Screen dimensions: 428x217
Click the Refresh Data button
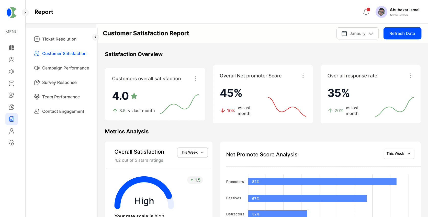(402, 33)
